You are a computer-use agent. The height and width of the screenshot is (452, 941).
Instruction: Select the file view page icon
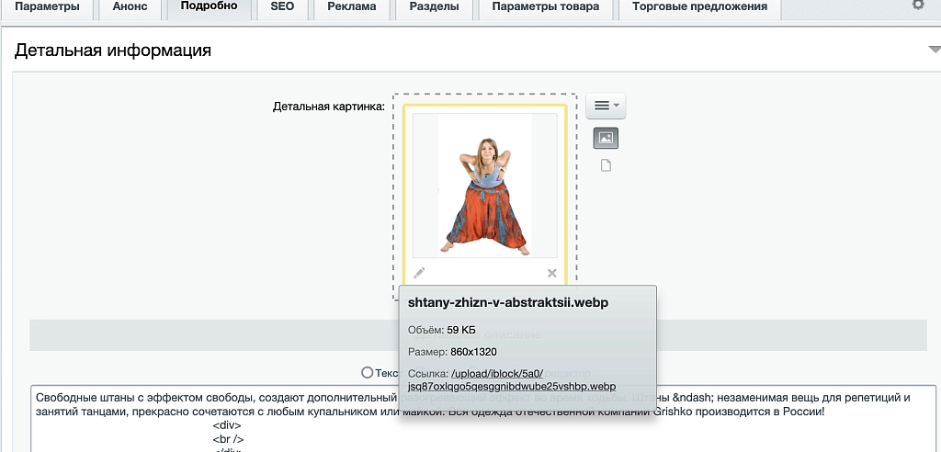click(x=606, y=165)
